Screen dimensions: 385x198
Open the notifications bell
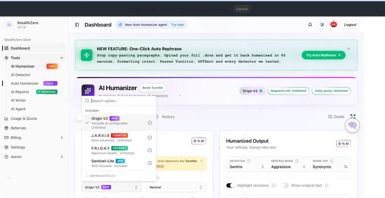[x=310, y=25]
